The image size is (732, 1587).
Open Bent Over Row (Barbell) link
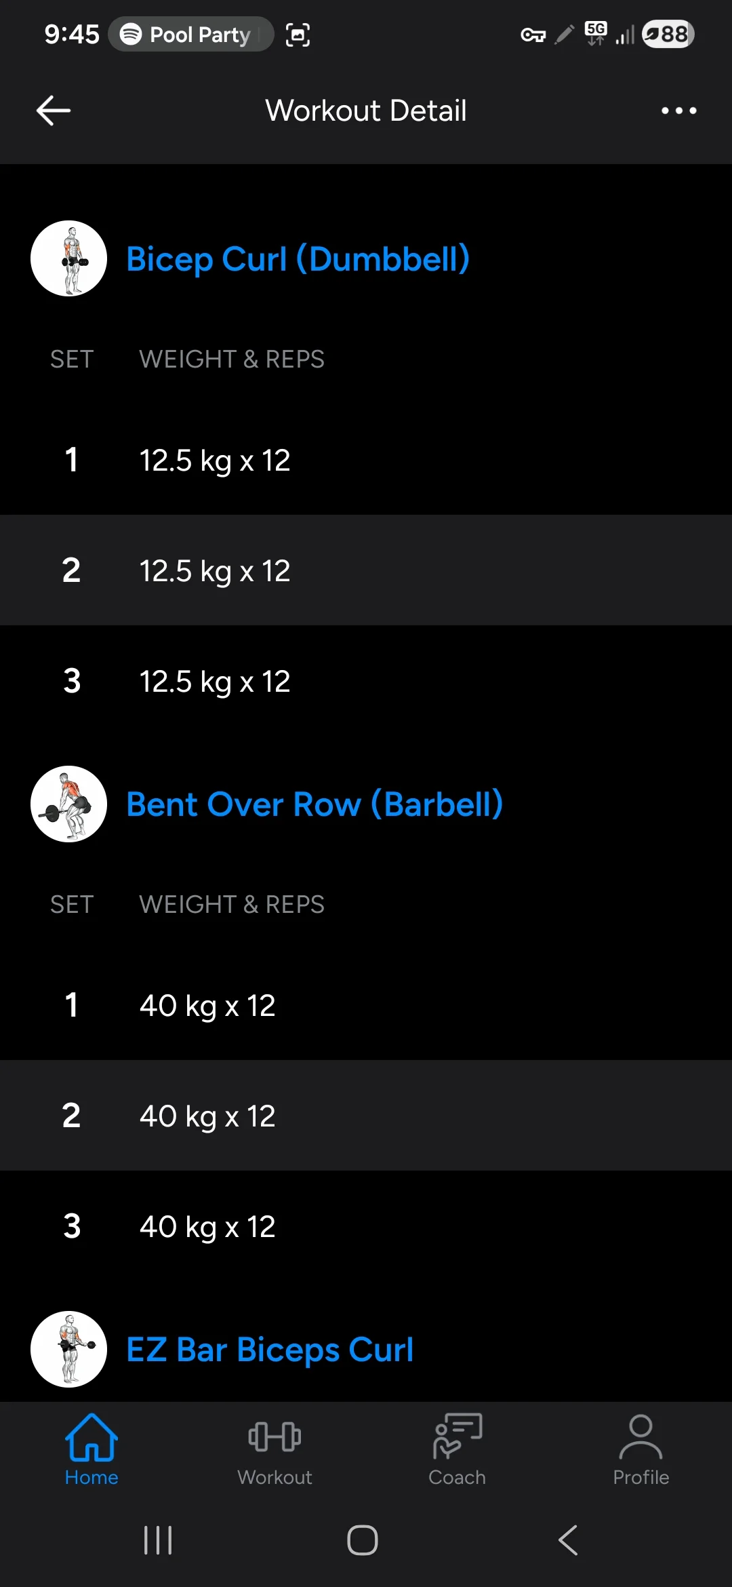tap(314, 804)
